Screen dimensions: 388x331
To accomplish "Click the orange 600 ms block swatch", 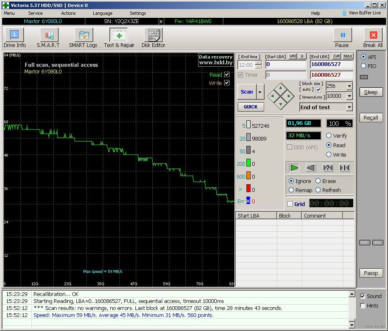I will click(248, 176).
